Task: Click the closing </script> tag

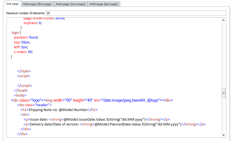Action: pos(24,86)
